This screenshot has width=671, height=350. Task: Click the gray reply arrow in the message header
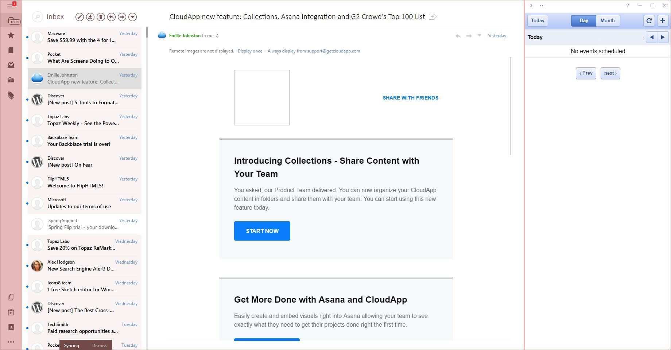tap(458, 36)
